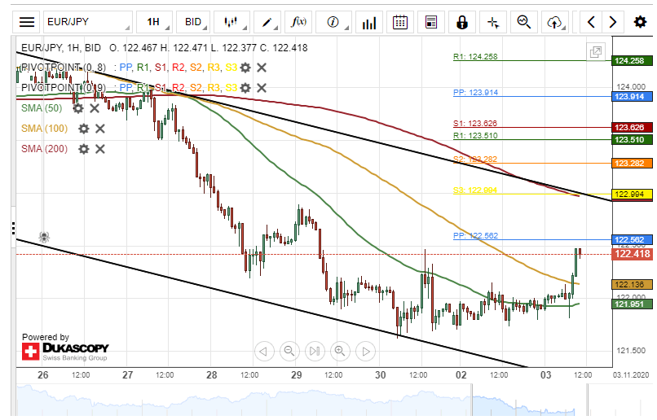
Task: Click the R1: 123.510 line label
Action: [475, 136]
